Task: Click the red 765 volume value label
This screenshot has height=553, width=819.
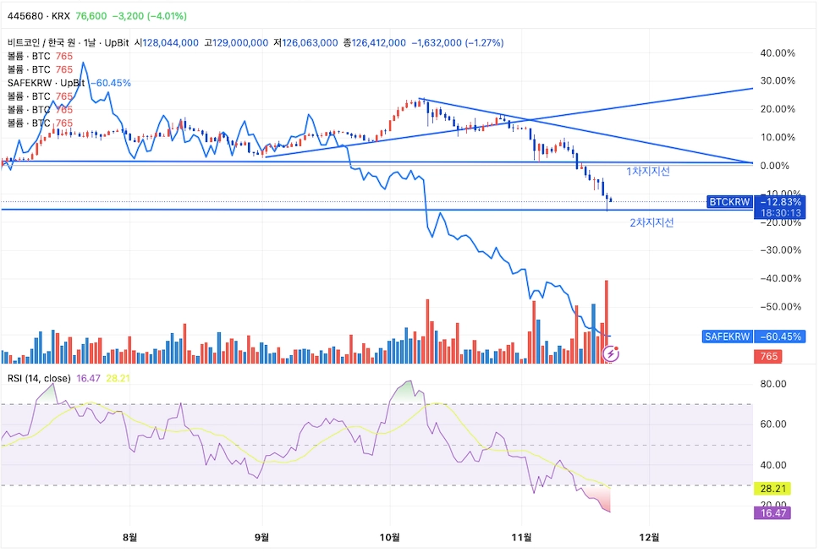Action: (x=768, y=356)
